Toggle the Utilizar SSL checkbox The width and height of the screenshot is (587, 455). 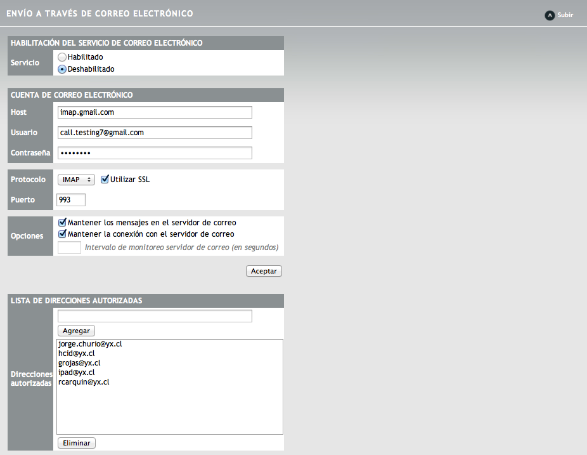pyautogui.click(x=105, y=179)
